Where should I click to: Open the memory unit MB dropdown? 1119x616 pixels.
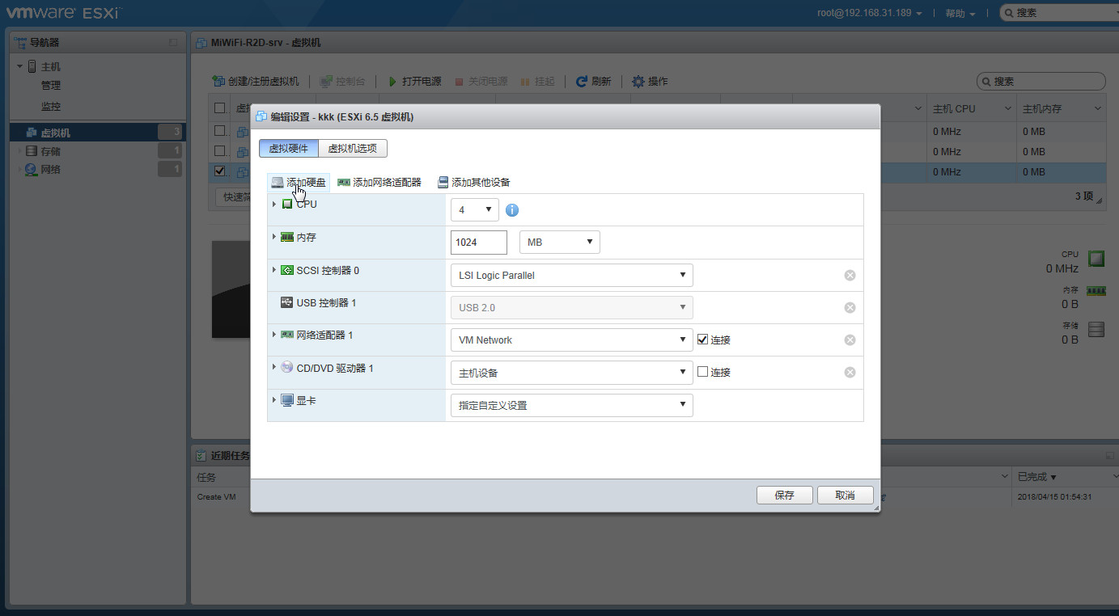click(x=559, y=243)
